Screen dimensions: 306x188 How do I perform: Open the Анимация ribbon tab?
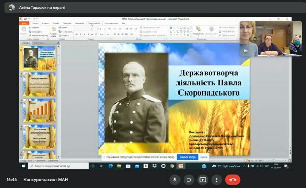point(80,23)
